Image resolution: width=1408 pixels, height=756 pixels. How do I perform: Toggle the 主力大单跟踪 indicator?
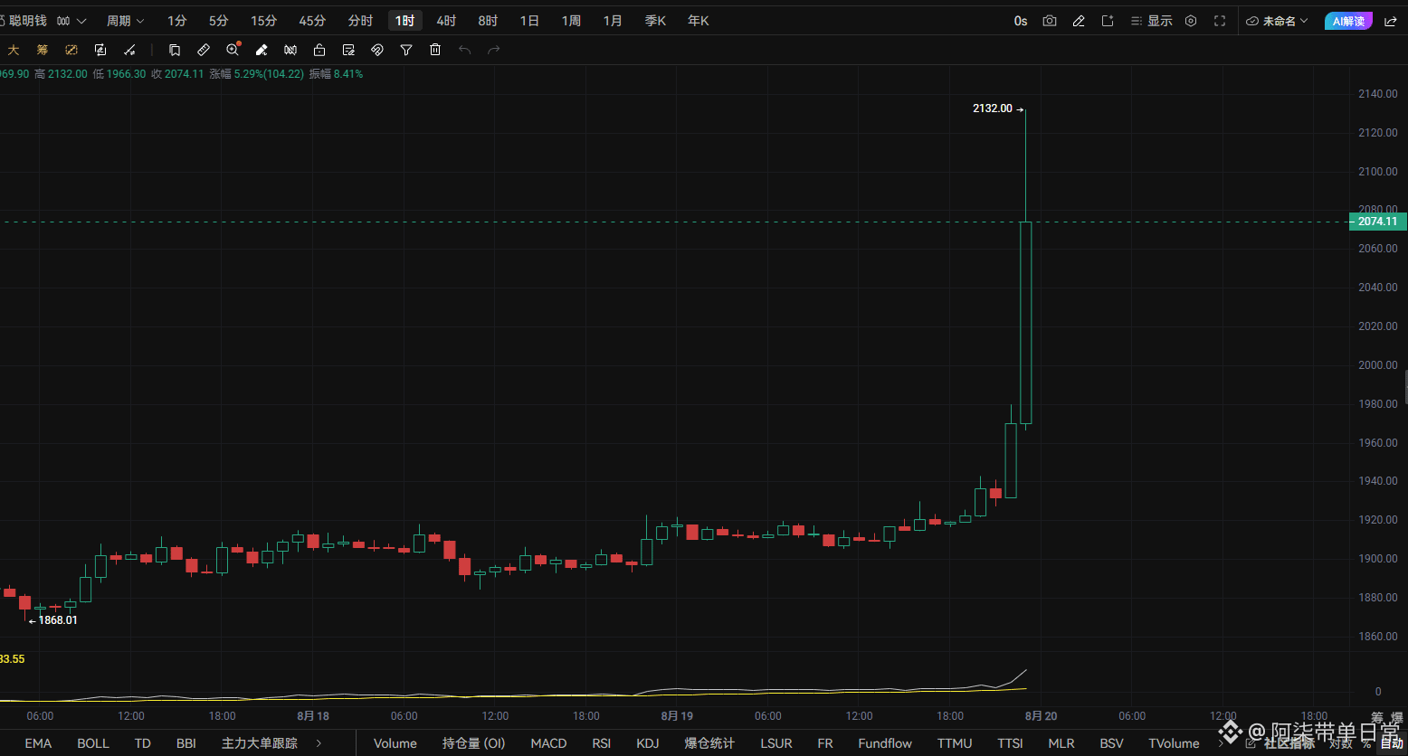tap(260, 743)
